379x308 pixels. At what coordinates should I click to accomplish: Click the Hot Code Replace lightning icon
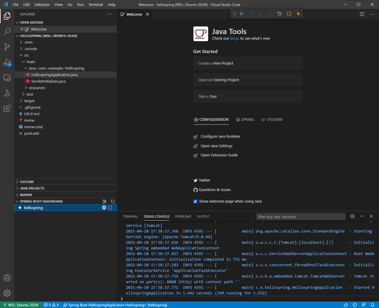[298, 14]
